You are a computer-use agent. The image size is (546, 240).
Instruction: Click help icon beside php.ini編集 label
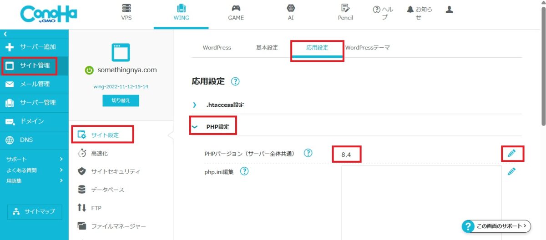244,171
